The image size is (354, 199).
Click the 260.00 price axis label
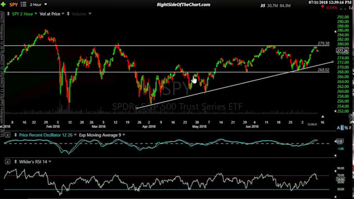click(x=343, y=91)
